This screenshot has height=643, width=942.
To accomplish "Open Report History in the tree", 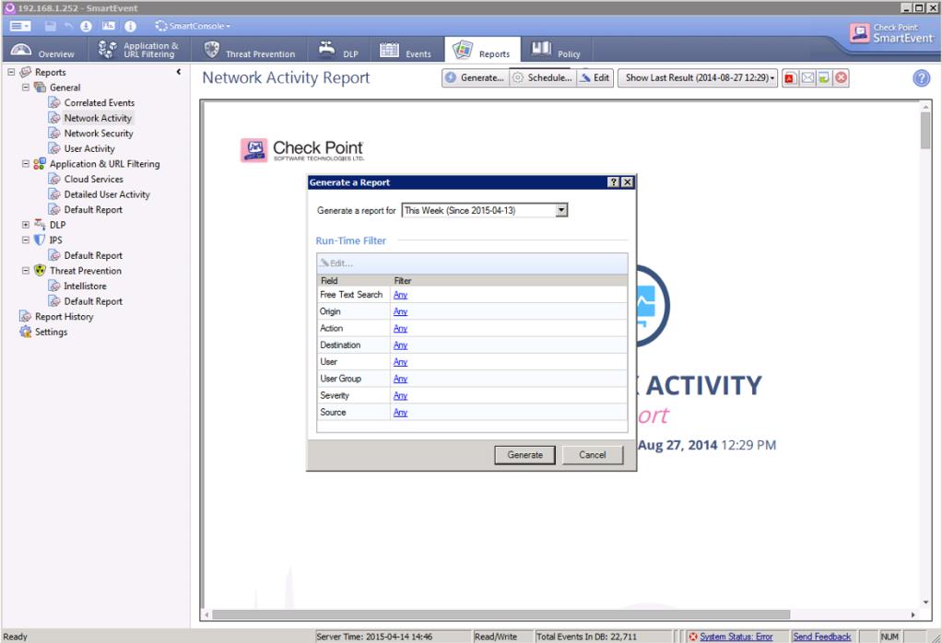I will click(x=65, y=316).
